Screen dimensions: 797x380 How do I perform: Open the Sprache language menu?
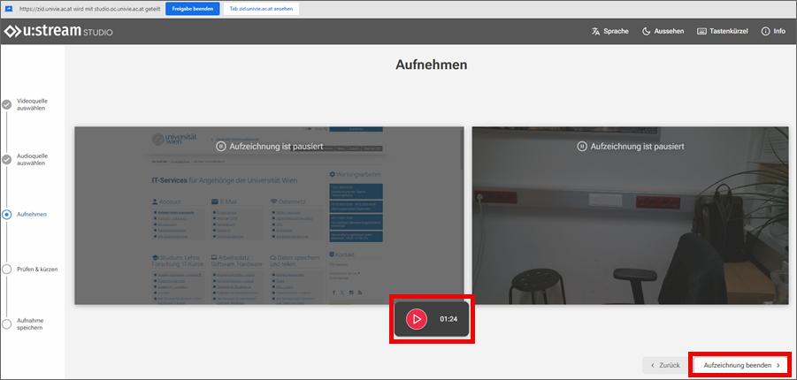[x=610, y=31]
